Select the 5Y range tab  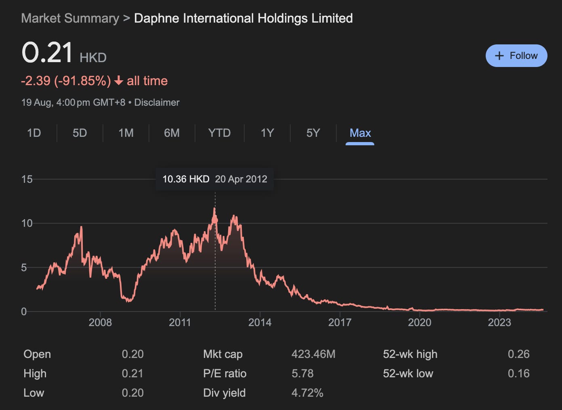point(313,133)
